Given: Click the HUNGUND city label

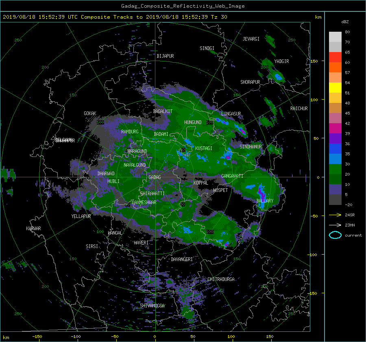Looking at the screenshot, I should tap(193, 122).
